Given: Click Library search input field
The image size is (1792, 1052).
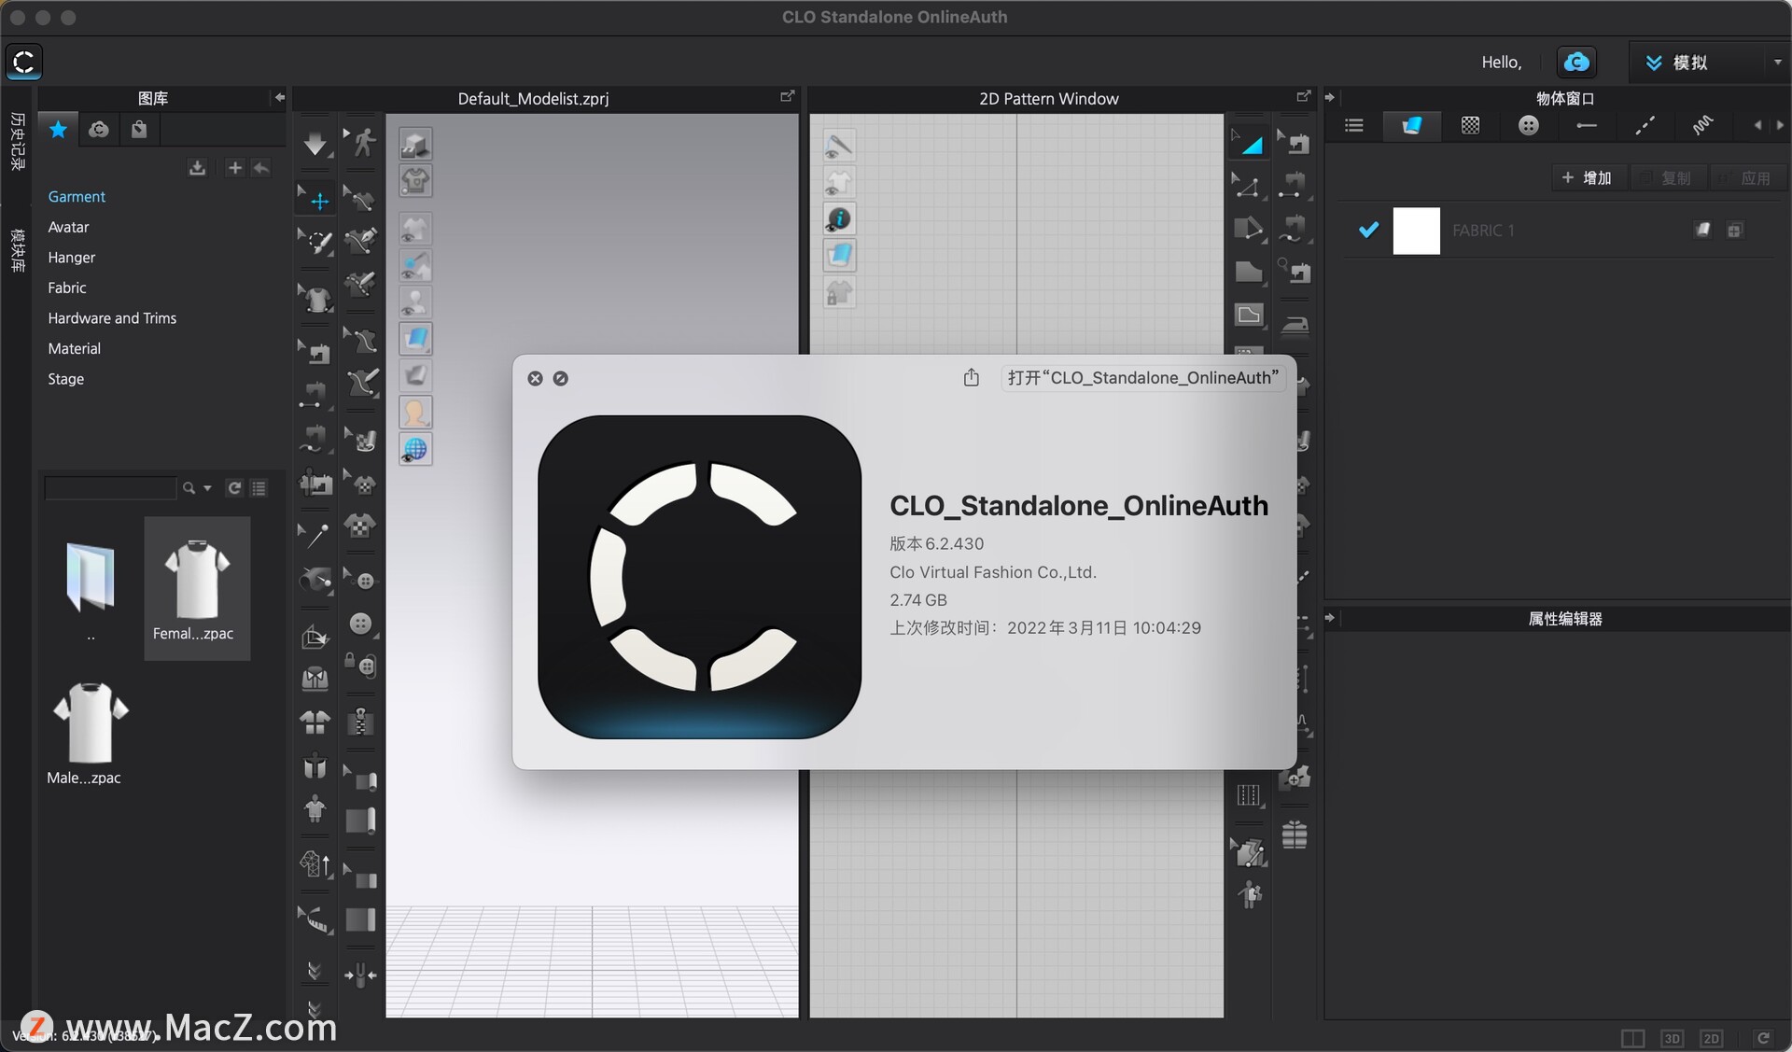Looking at the screenshot, I should click(110, 488).
